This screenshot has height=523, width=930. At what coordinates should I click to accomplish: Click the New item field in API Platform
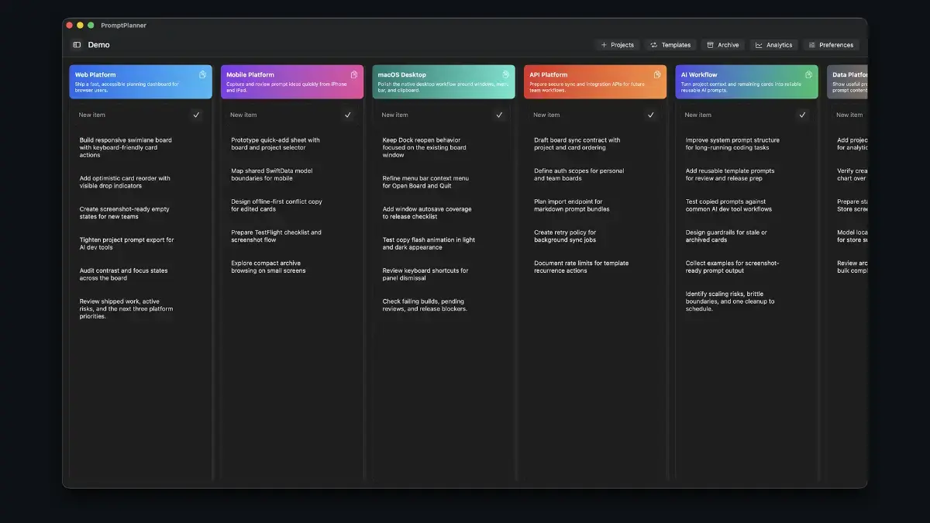(585, 115)
